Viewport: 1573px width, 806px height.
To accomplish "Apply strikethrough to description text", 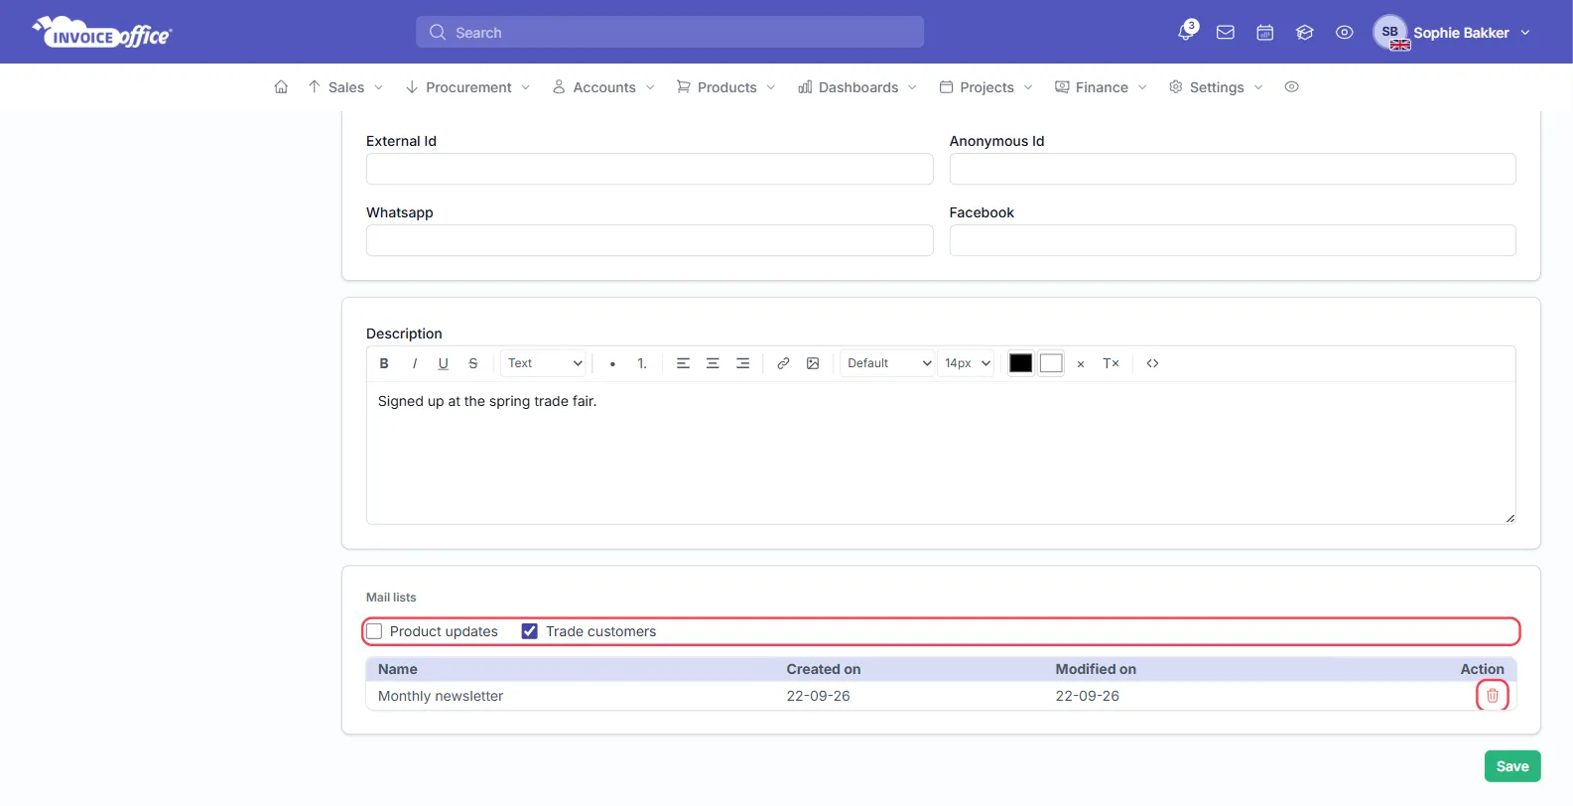I will pyautogui.click(x=473, y=363).
